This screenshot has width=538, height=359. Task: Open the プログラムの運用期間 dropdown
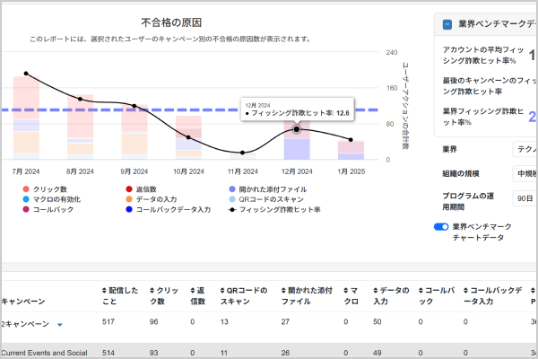(525, 198)
